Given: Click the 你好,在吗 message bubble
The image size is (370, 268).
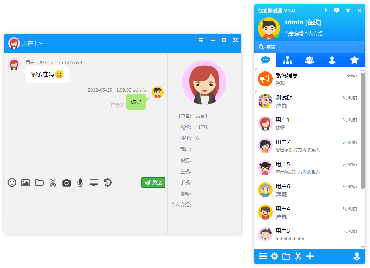Looking at the screenshot, I should [47, 74].
